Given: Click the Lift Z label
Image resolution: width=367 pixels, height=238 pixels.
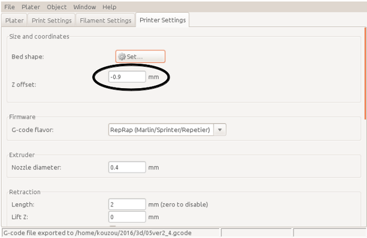Looking at the screenshot, I should 20,217.
